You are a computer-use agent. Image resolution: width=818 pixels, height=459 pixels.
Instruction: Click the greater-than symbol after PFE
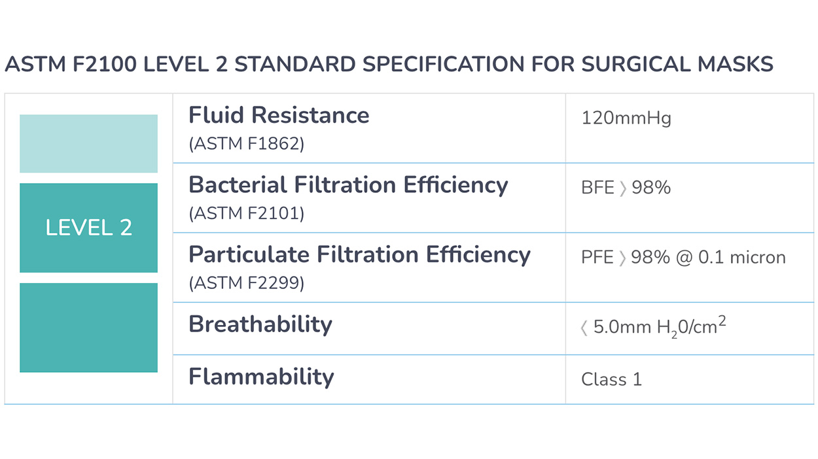coord(622,258)
